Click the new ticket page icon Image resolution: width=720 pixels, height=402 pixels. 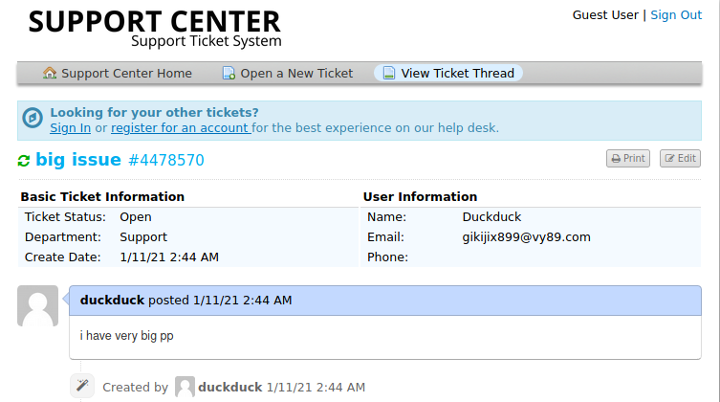pos(229,74)
